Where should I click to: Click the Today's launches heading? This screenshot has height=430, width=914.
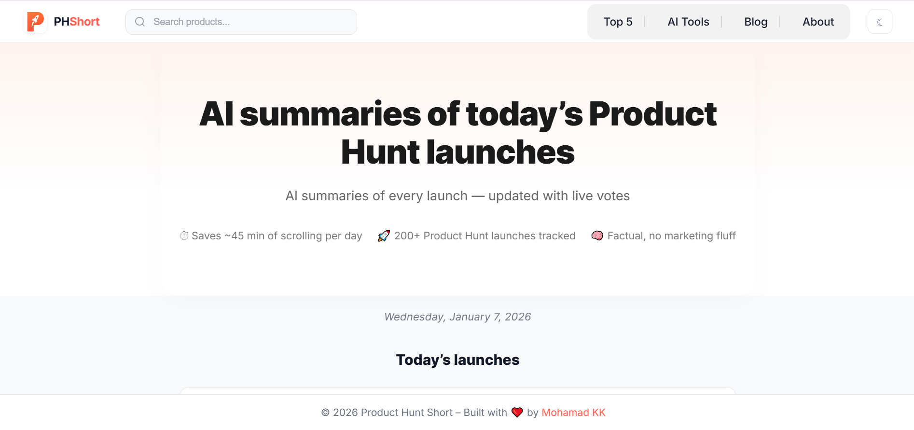click(x=457, y=359)
